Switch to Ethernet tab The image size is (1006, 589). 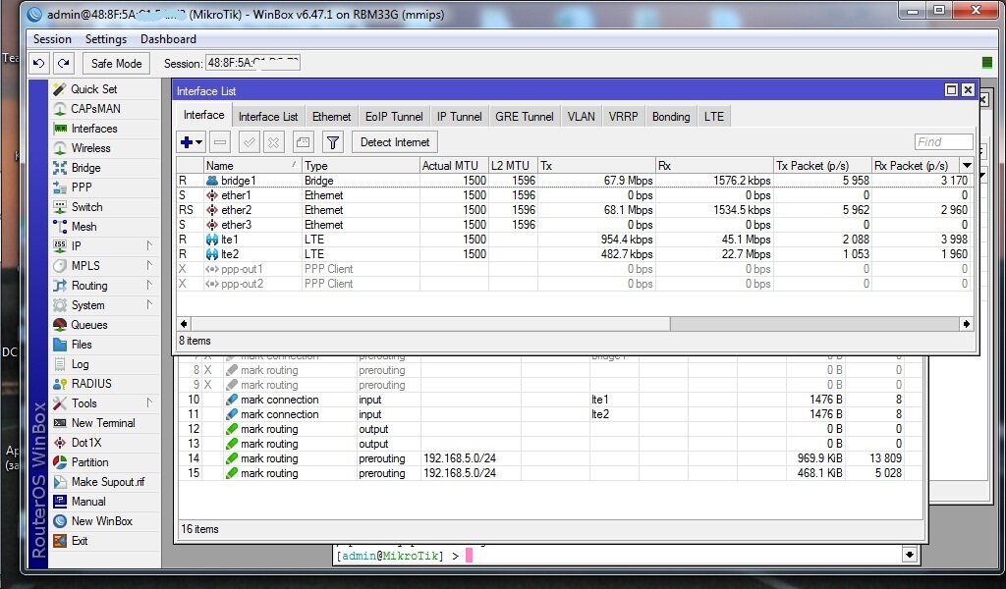[332, 117]
